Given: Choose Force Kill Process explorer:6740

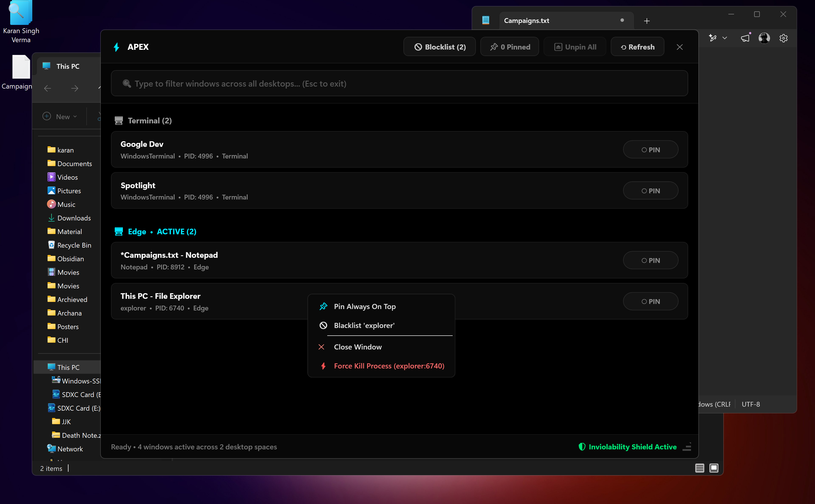Looking at the screenshot, I should (381, 366).
